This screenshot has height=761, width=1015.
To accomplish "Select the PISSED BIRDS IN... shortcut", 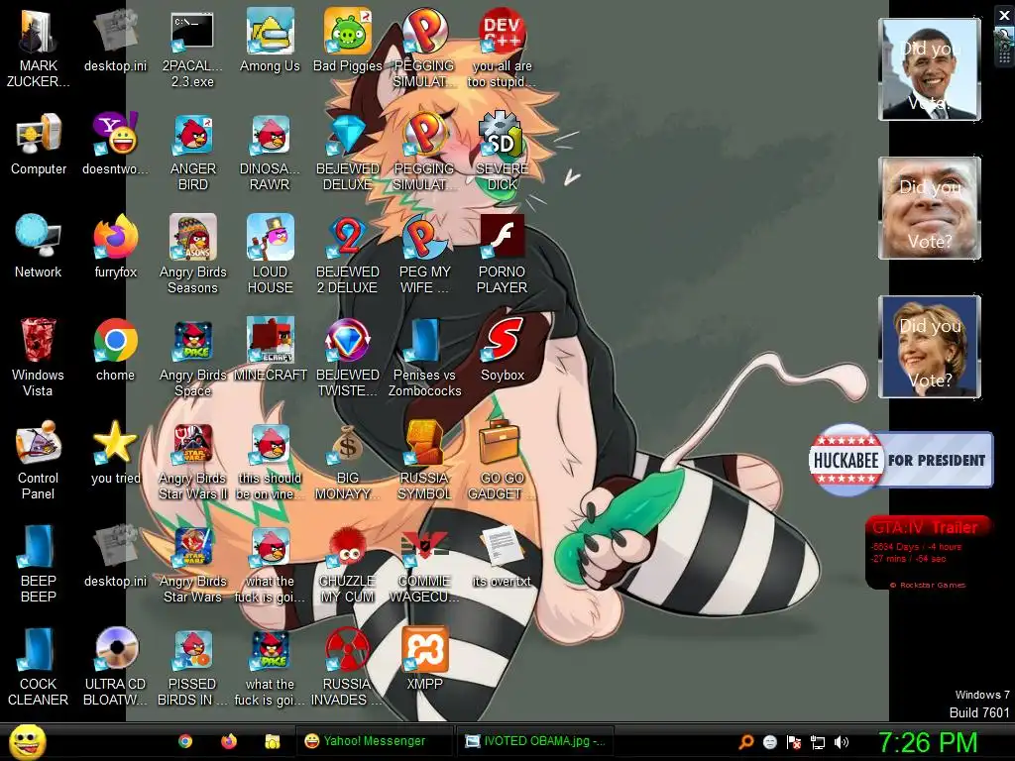I will [x=192, y=667].
